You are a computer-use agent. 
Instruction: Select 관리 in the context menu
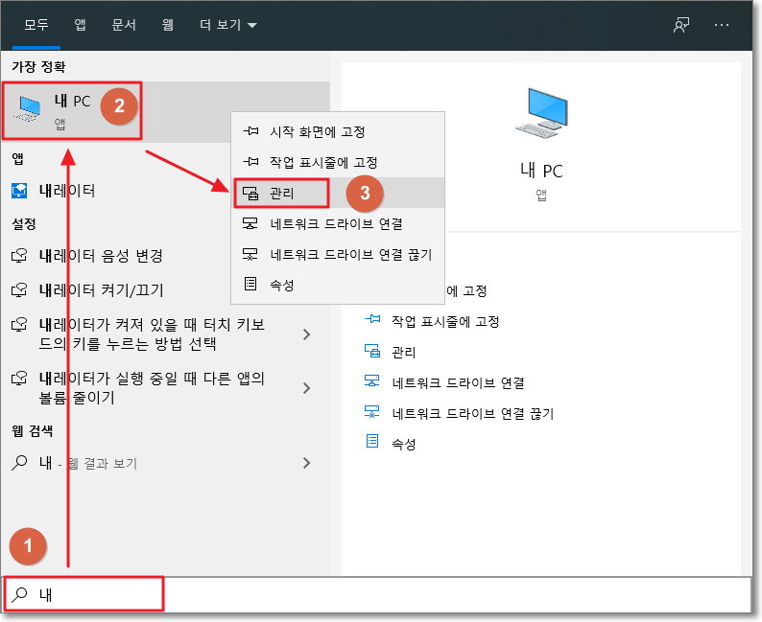(x=337, y=193)
